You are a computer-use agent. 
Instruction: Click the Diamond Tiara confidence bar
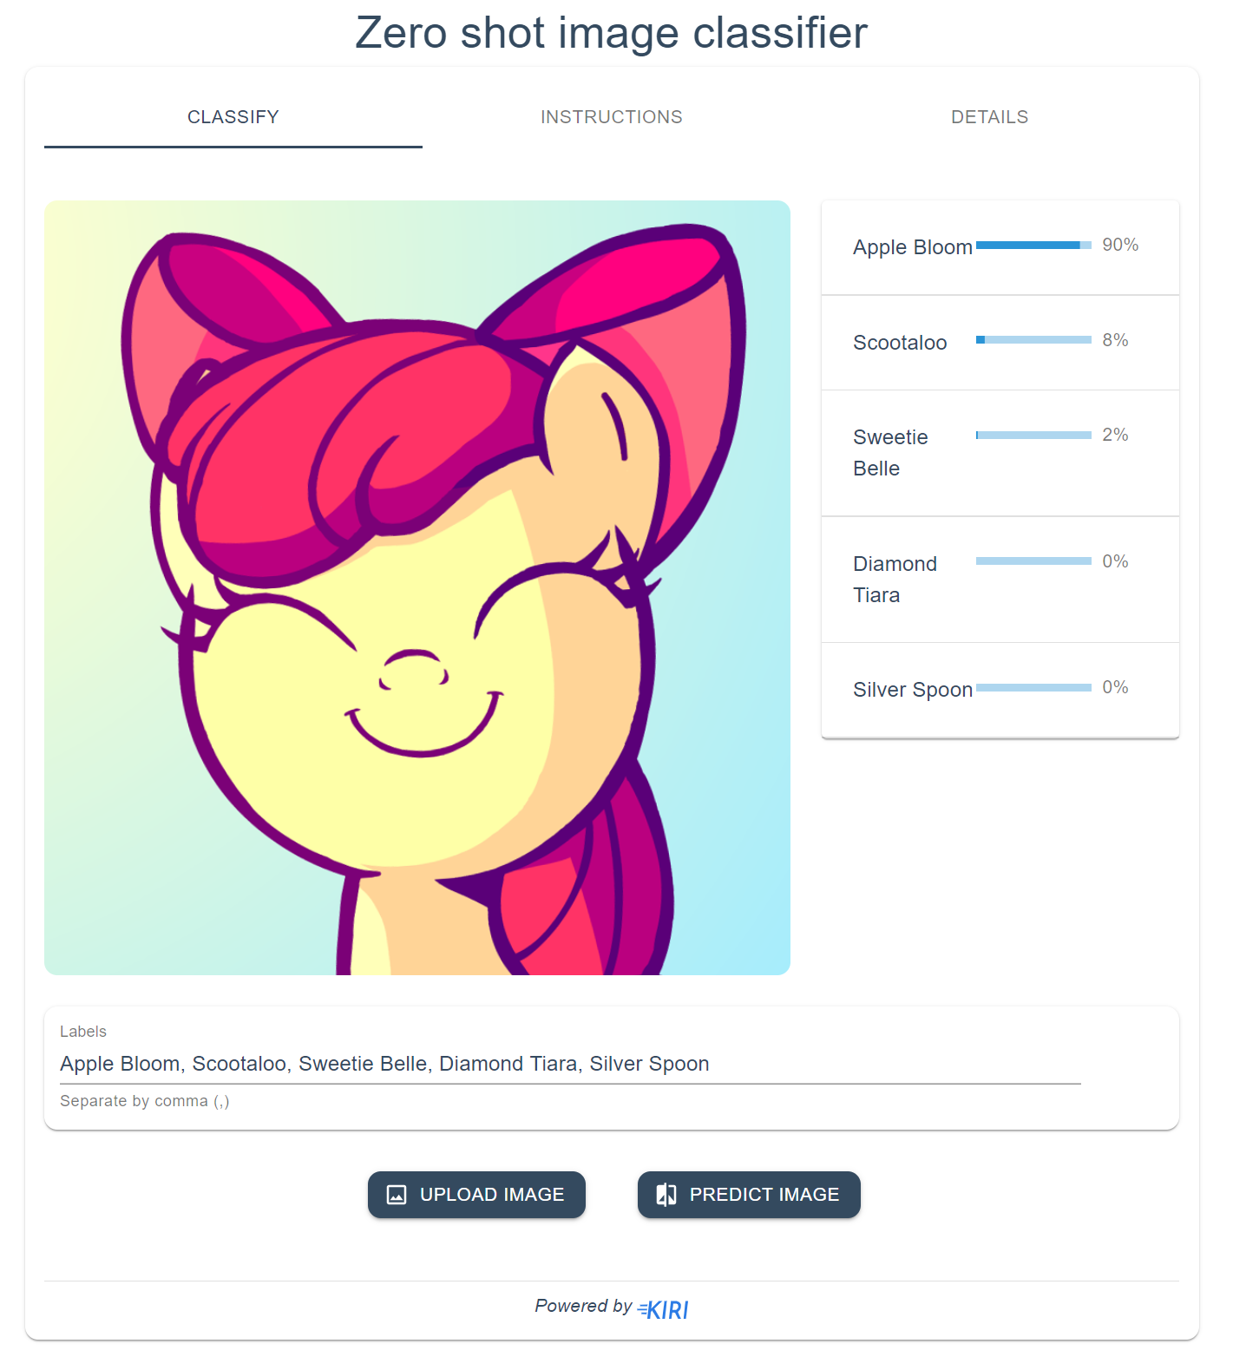pos(1033,561)
